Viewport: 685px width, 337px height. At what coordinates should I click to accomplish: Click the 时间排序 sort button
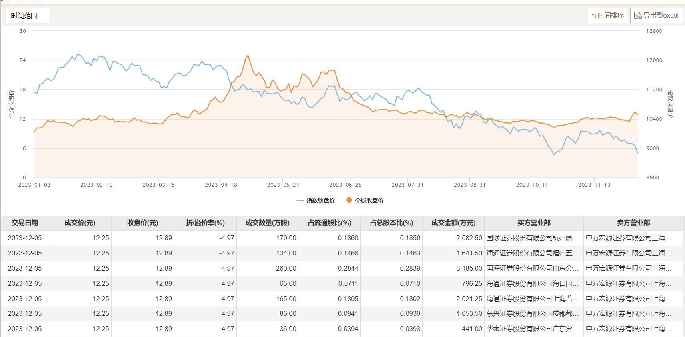[x=608, y=16]
